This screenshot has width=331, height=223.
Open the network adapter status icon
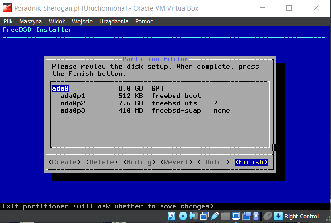(x=204, y=216)
